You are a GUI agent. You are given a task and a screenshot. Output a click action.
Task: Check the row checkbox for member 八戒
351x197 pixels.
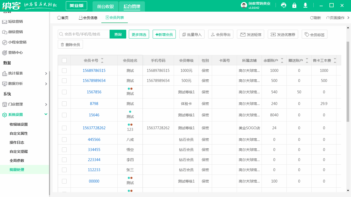[x=64, y=139]
